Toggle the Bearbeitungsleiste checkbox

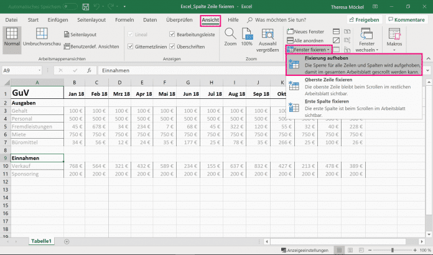pyautogui.click(x=173, y=35)
